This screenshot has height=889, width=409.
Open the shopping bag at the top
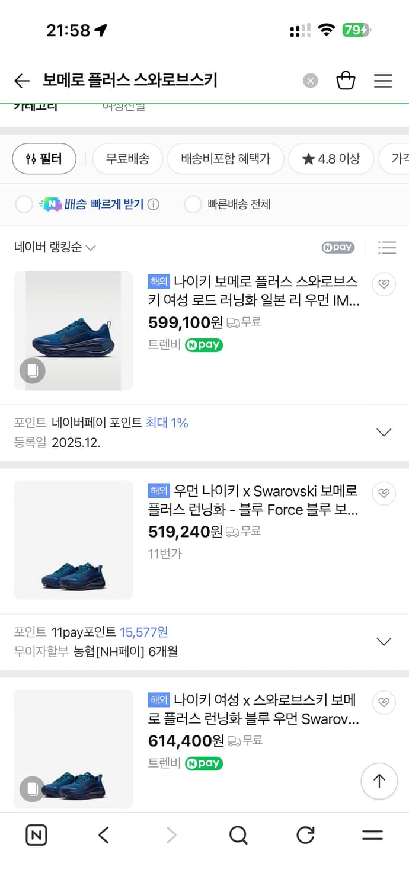click(346, 80)
